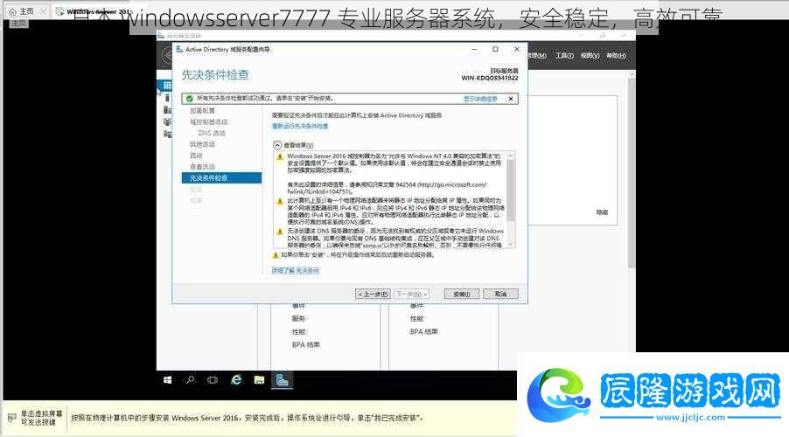Click target server name WIN-KDQOS941822
789x437 pixels.
coord(490,78)
